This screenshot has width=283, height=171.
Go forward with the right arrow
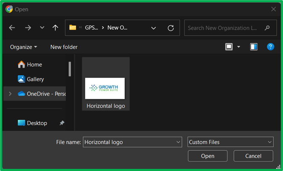[x=28, y=28]
